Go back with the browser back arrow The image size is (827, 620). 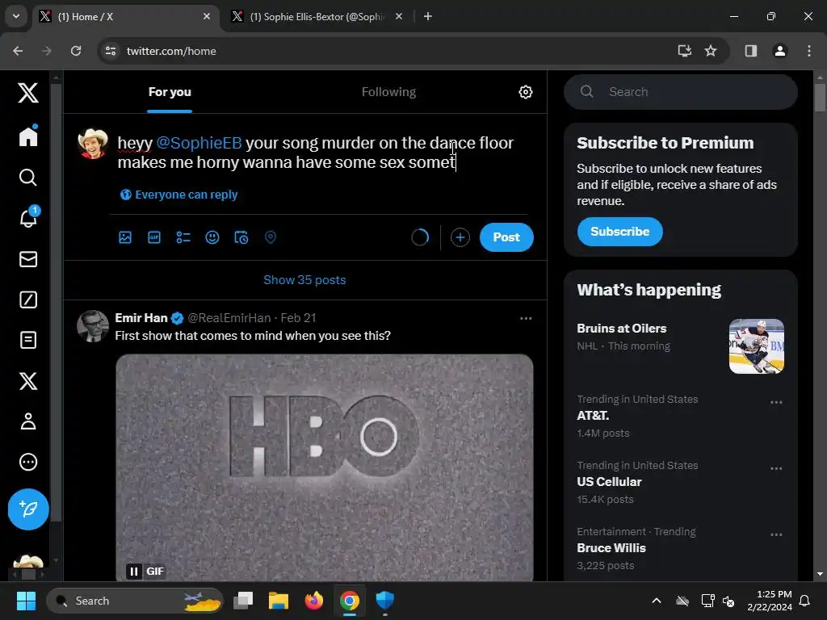[18, 51]
